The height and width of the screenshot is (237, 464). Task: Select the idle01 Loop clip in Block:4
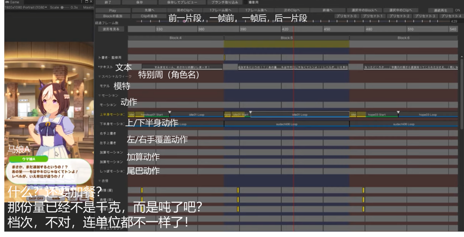[x=196, y=115]
